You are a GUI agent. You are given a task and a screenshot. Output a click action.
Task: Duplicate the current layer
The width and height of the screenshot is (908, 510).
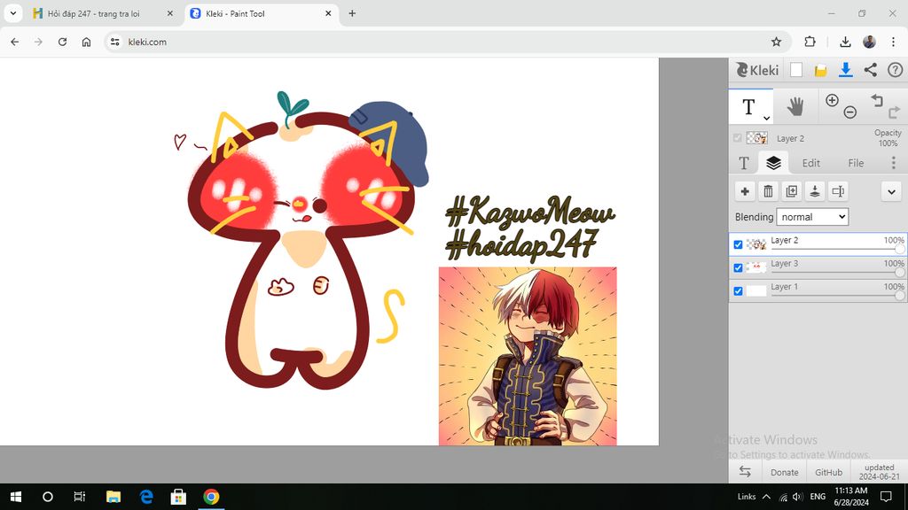pos(791,191)
